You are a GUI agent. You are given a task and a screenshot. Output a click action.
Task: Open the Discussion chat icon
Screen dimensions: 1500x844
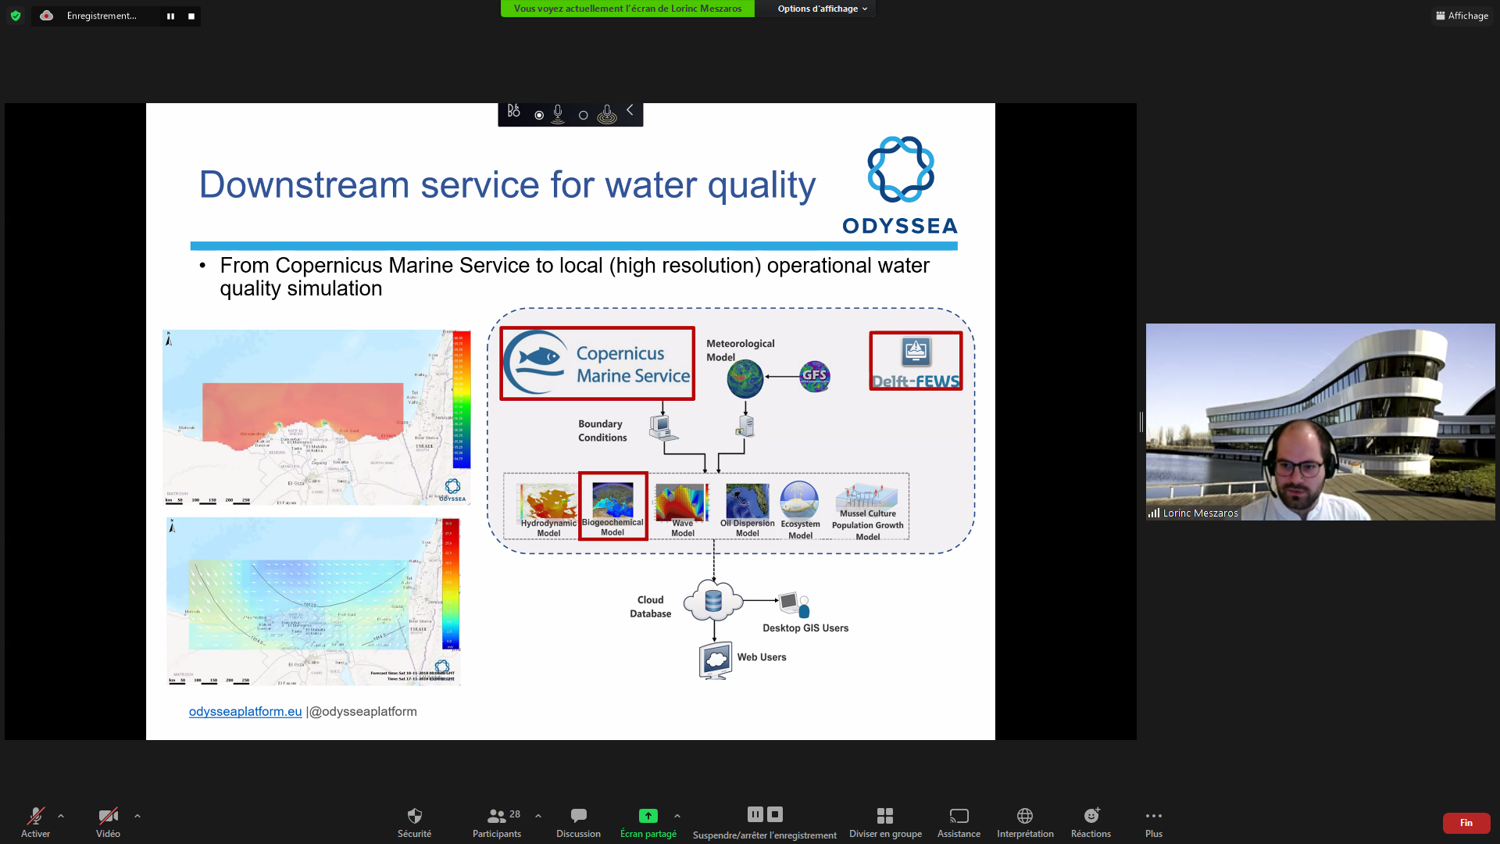point(578,816)
